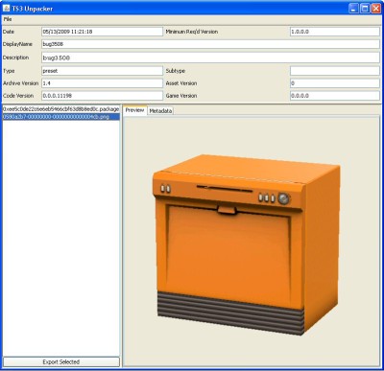The image size is (384, 371).
Task: Click the Game Version field
Action: (x=335, y=96)
